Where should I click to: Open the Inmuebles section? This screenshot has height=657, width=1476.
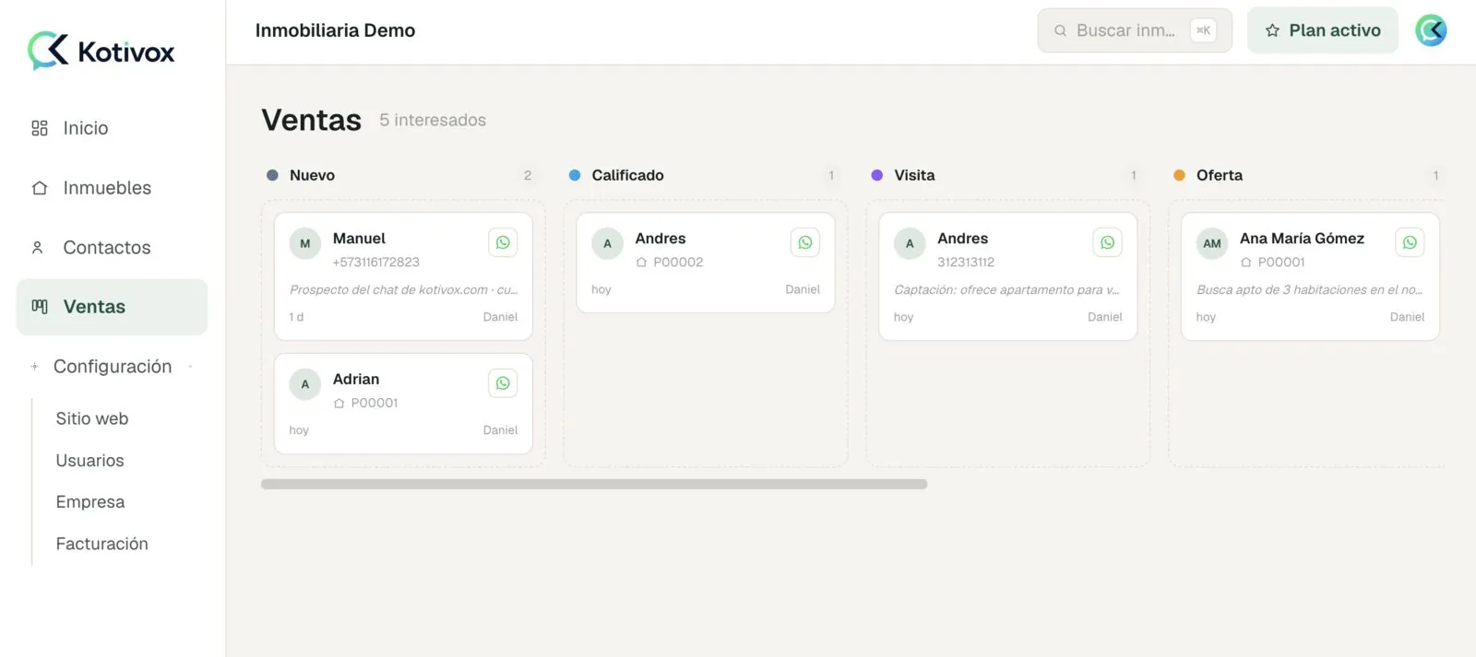coord(112,188)
